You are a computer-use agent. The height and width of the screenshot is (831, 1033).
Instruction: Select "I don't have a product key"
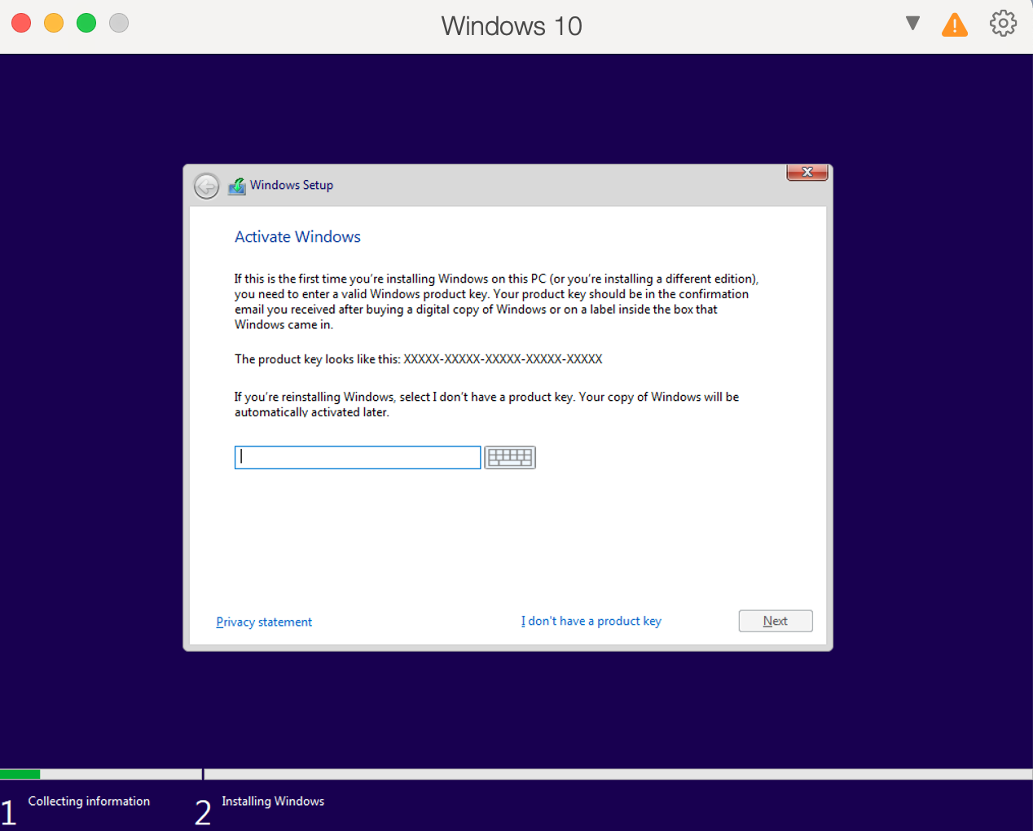point(591,621)
